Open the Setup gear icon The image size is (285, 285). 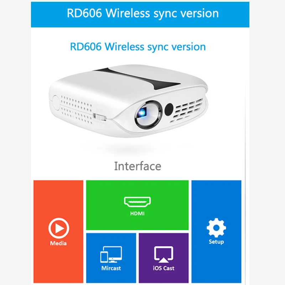[x=216, y=228]
